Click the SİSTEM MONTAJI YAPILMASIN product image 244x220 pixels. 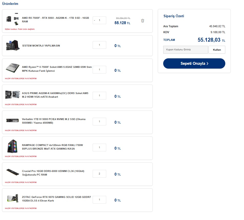(13, 45)
